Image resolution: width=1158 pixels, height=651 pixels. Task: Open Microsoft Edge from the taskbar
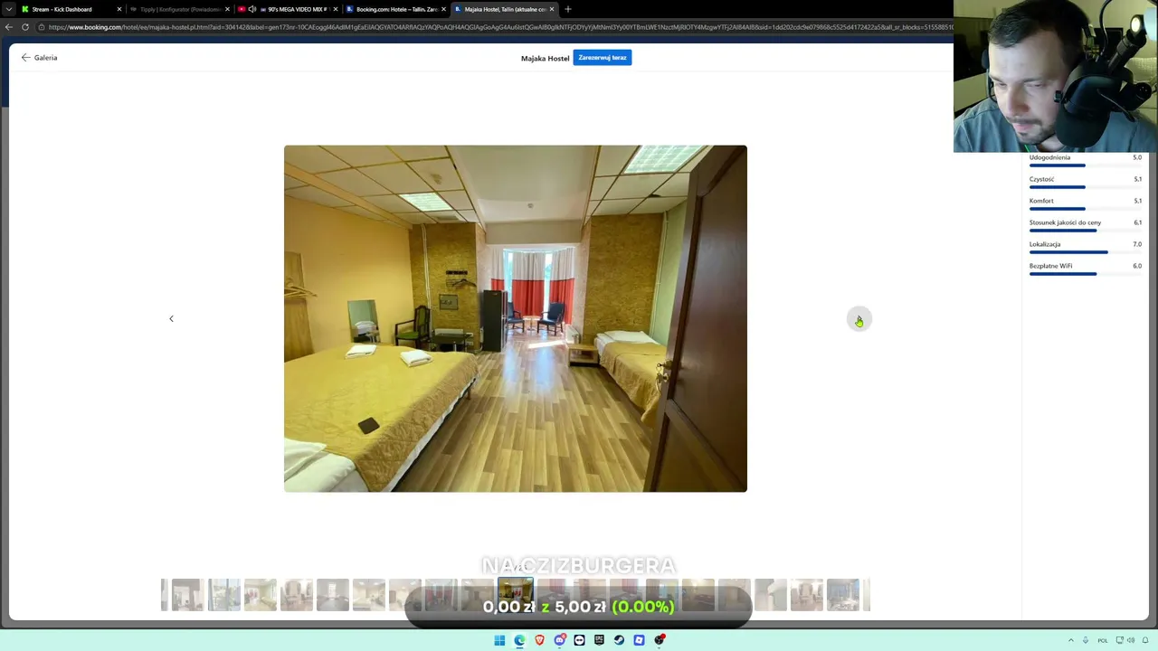[x=519, y=640]
